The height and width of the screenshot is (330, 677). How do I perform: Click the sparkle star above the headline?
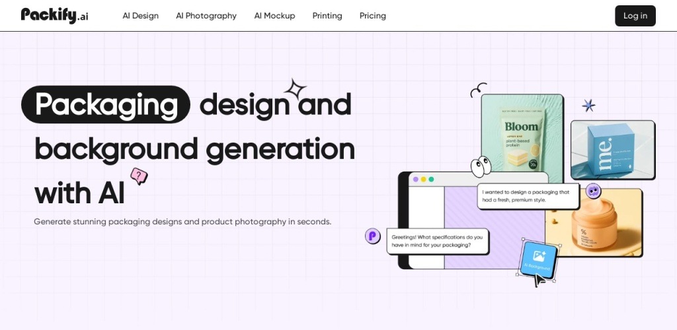point(295,90)
